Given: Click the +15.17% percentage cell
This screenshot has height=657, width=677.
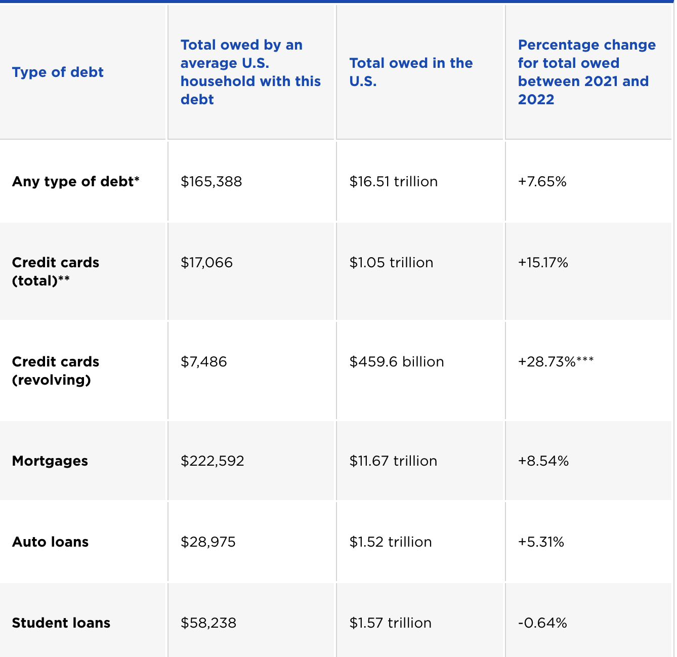Looking at the screenshot, I should pos(543,263).
